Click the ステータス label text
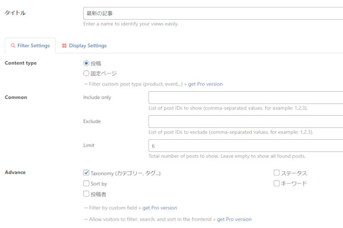The height and width of the screenshot is (228, 343). [294, 173]
